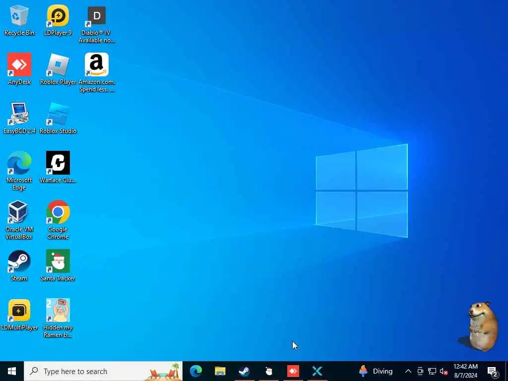
Task: Select the Amazon.com desktop shortcut
Action: [97, 73]
